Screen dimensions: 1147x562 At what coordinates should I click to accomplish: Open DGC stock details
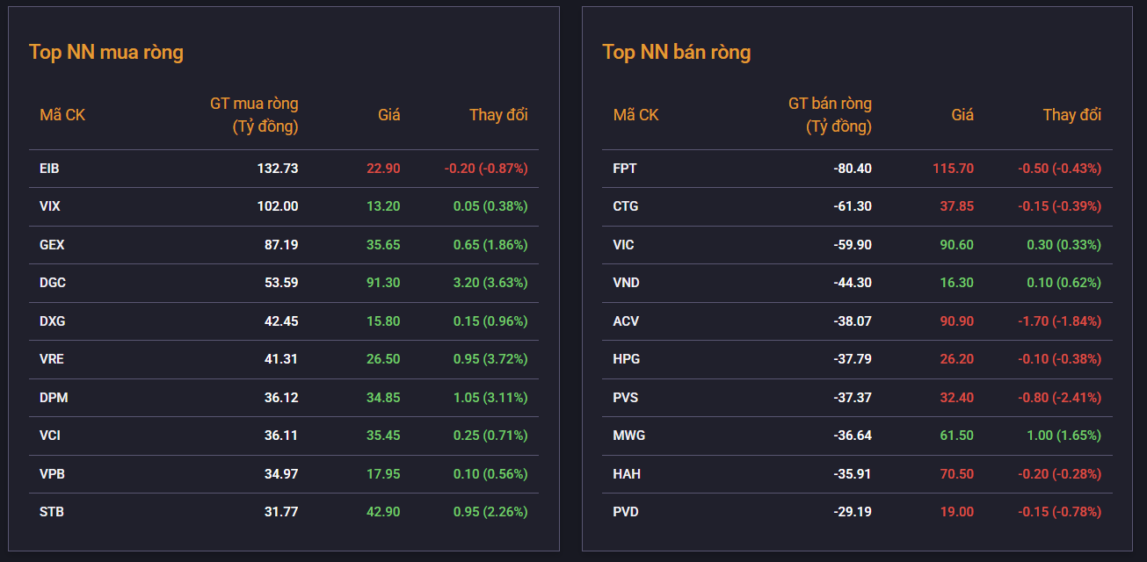(53, 283)
